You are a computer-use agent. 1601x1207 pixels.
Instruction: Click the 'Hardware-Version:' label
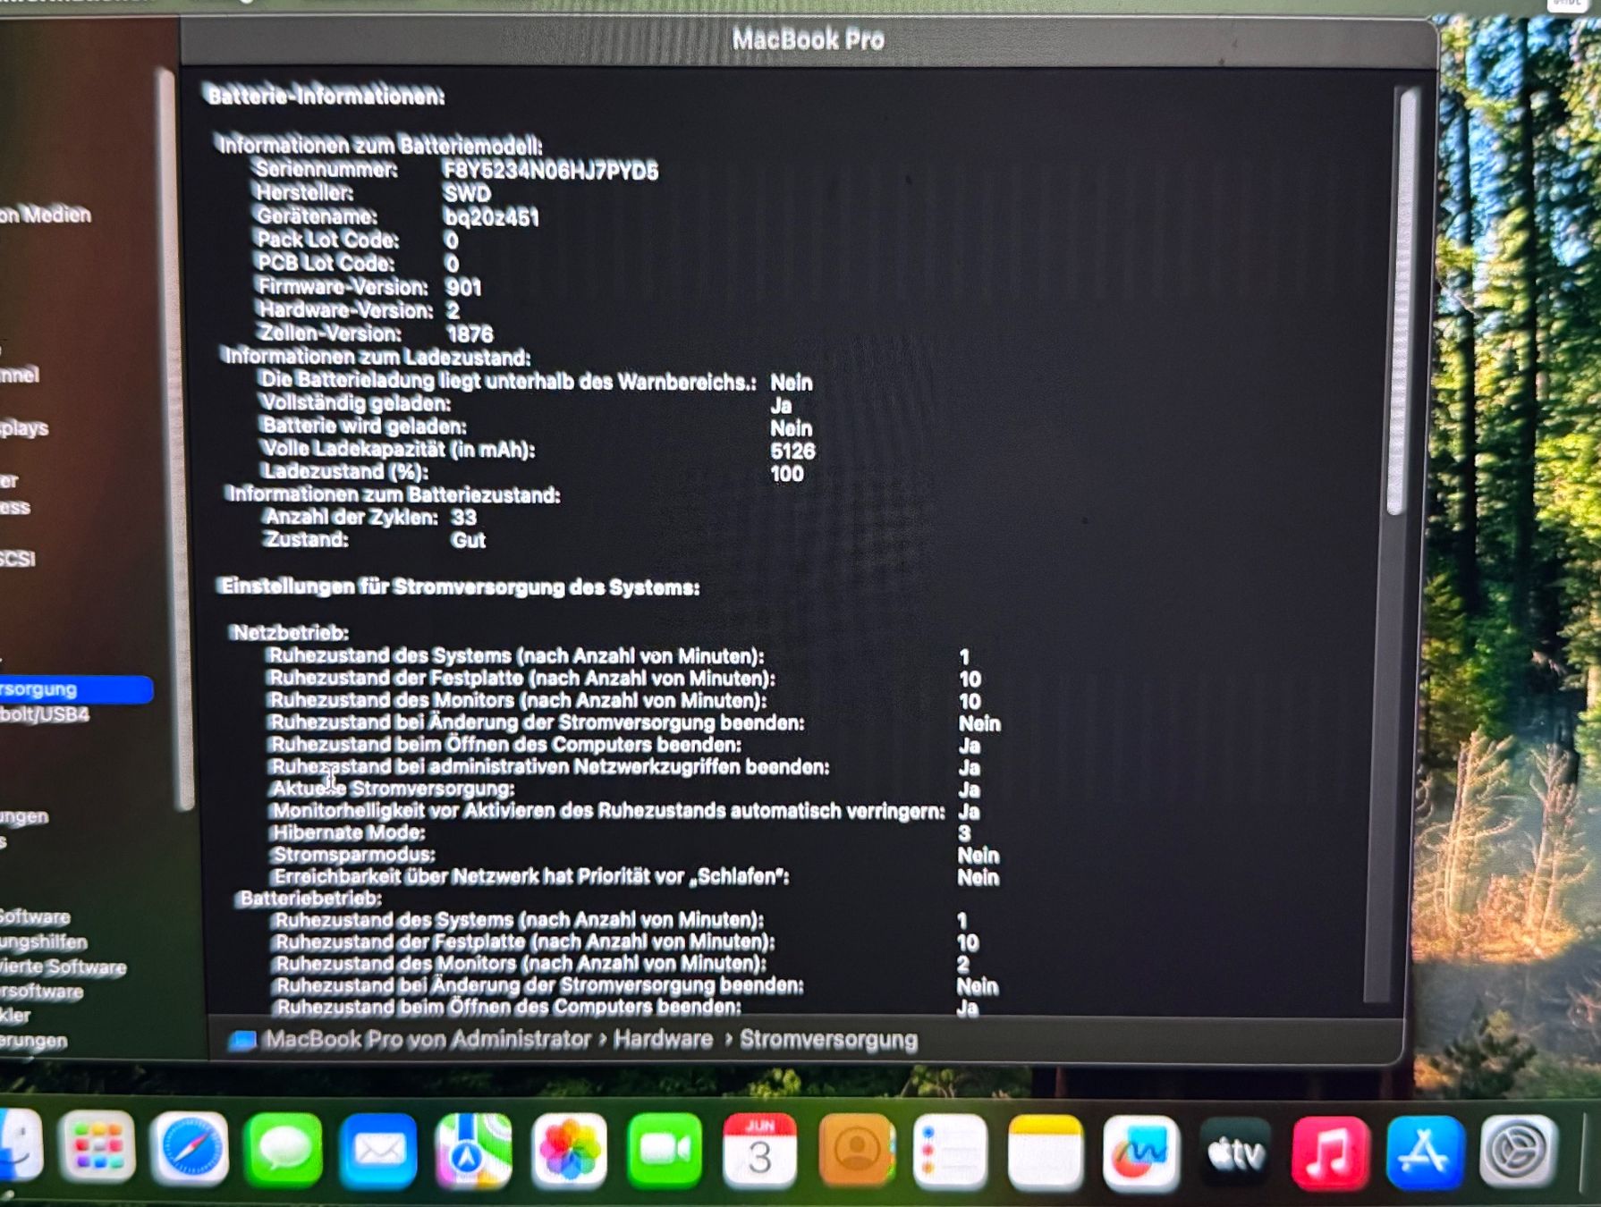pyautogui.click(x=345, y=310)
